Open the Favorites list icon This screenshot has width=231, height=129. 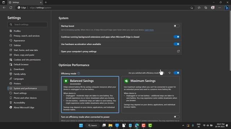[199, 8]
